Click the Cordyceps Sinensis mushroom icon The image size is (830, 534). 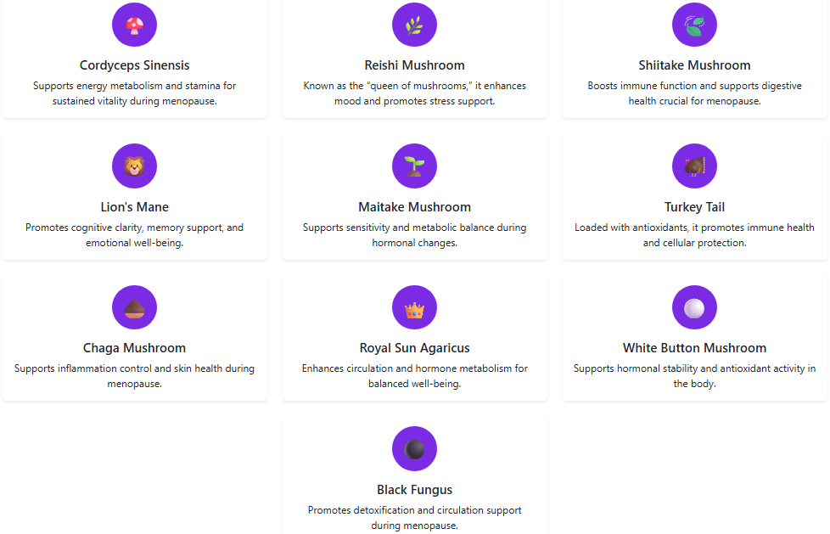click(x=134, y=25)
